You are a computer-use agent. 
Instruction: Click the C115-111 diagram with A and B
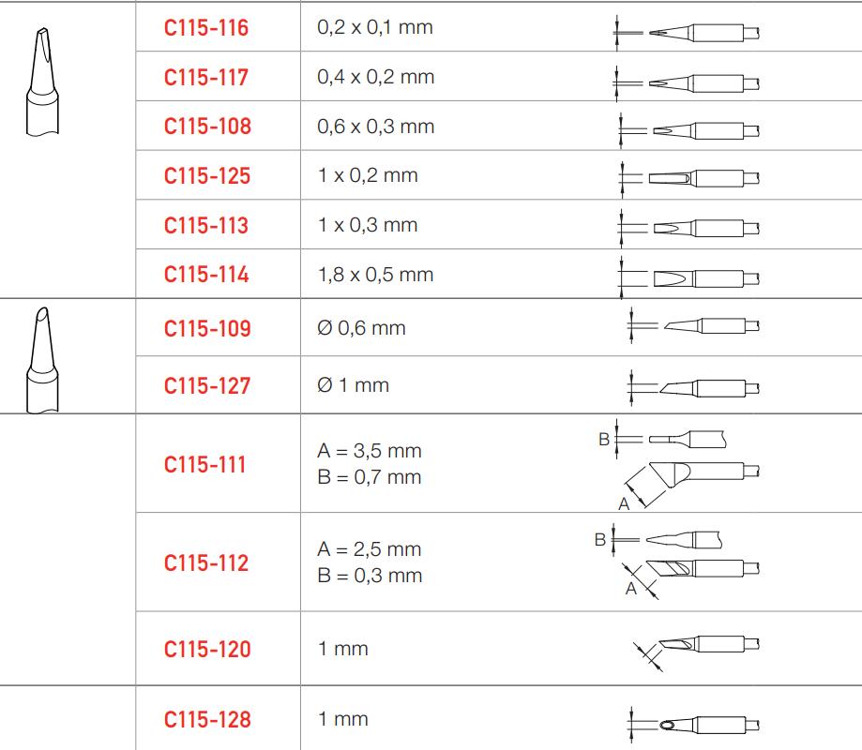pyautogui.click(x=678, y=465)
